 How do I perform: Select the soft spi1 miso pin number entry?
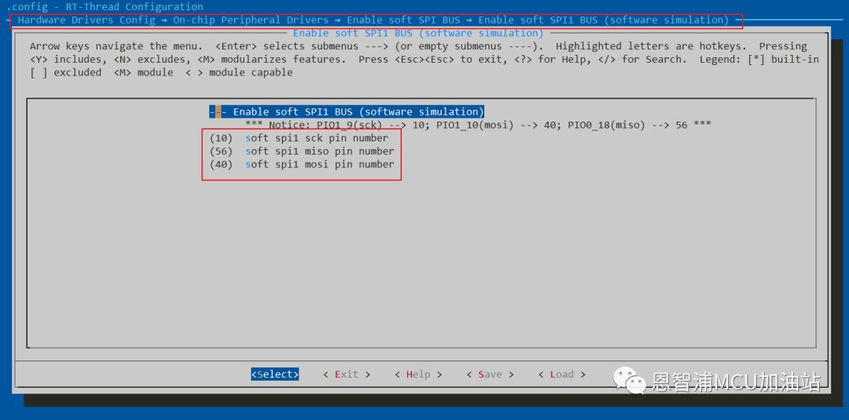[302, 151]
